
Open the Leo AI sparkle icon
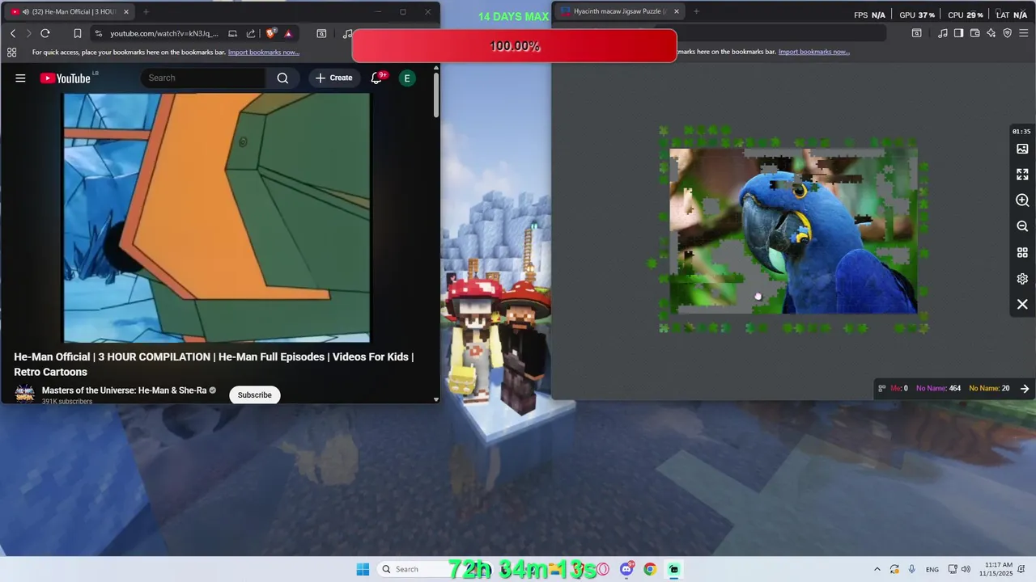pyautogui.click(x=991, y=33)
